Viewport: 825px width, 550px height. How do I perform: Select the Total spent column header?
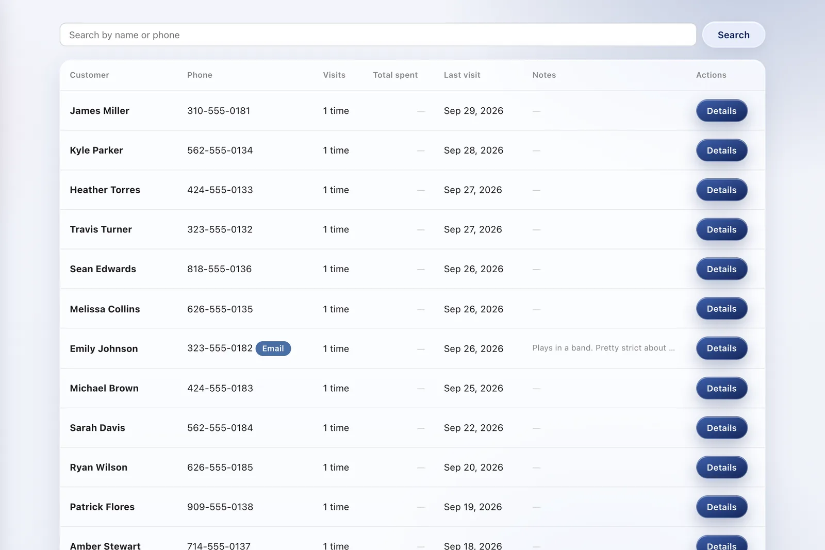click(395, 75)
